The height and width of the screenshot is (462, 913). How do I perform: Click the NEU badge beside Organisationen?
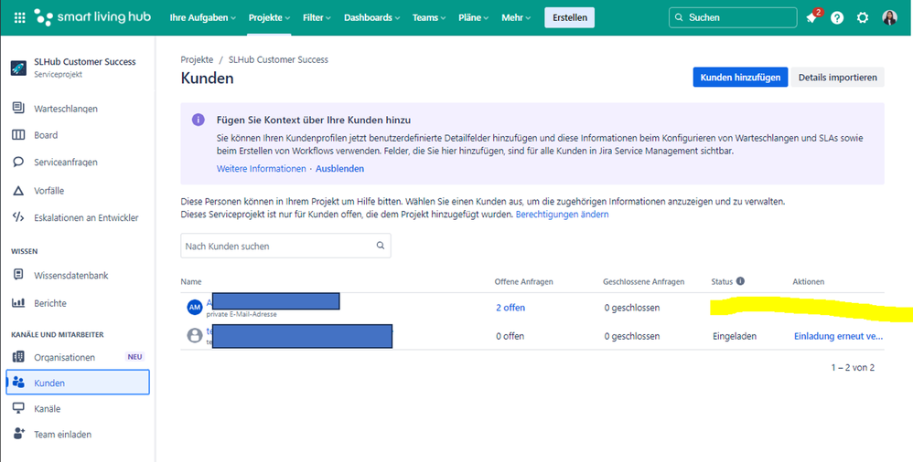(134, 357)
